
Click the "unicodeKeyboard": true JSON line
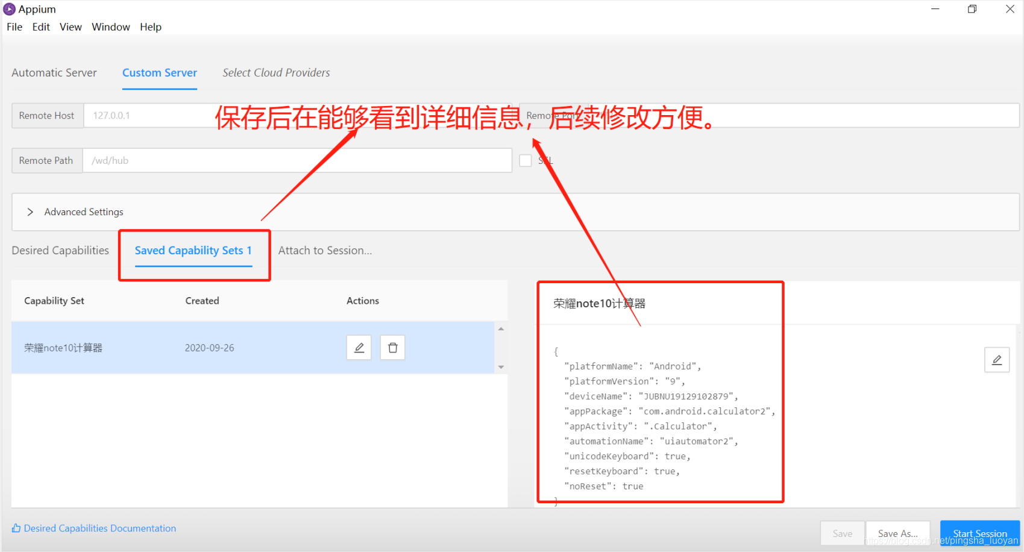tap(627, 457)
